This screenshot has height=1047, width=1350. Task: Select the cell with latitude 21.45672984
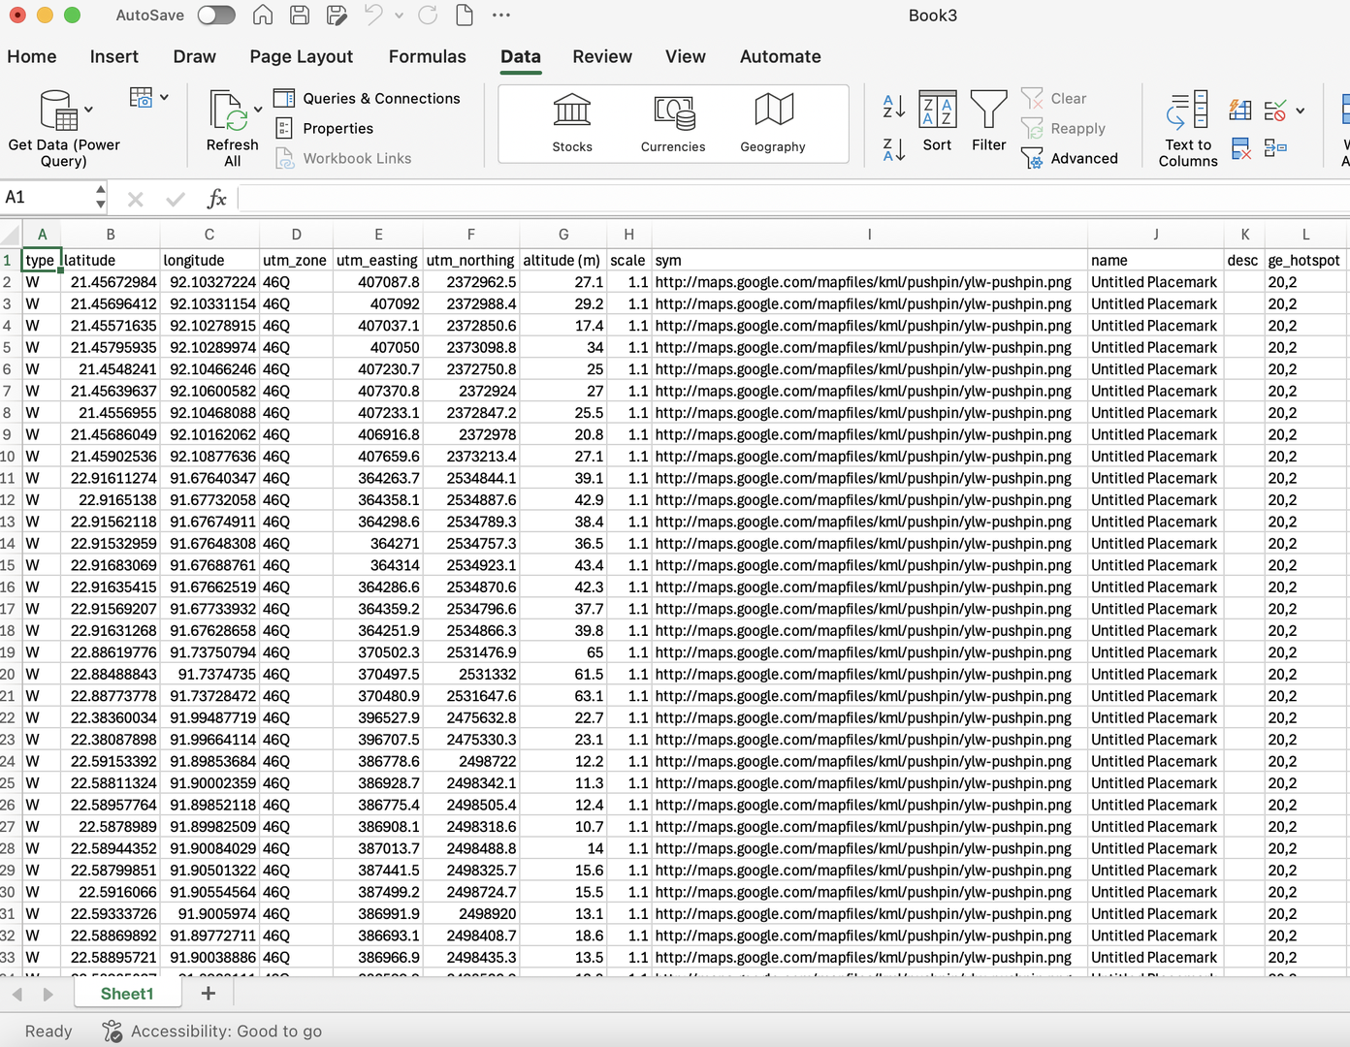(111, 282)
